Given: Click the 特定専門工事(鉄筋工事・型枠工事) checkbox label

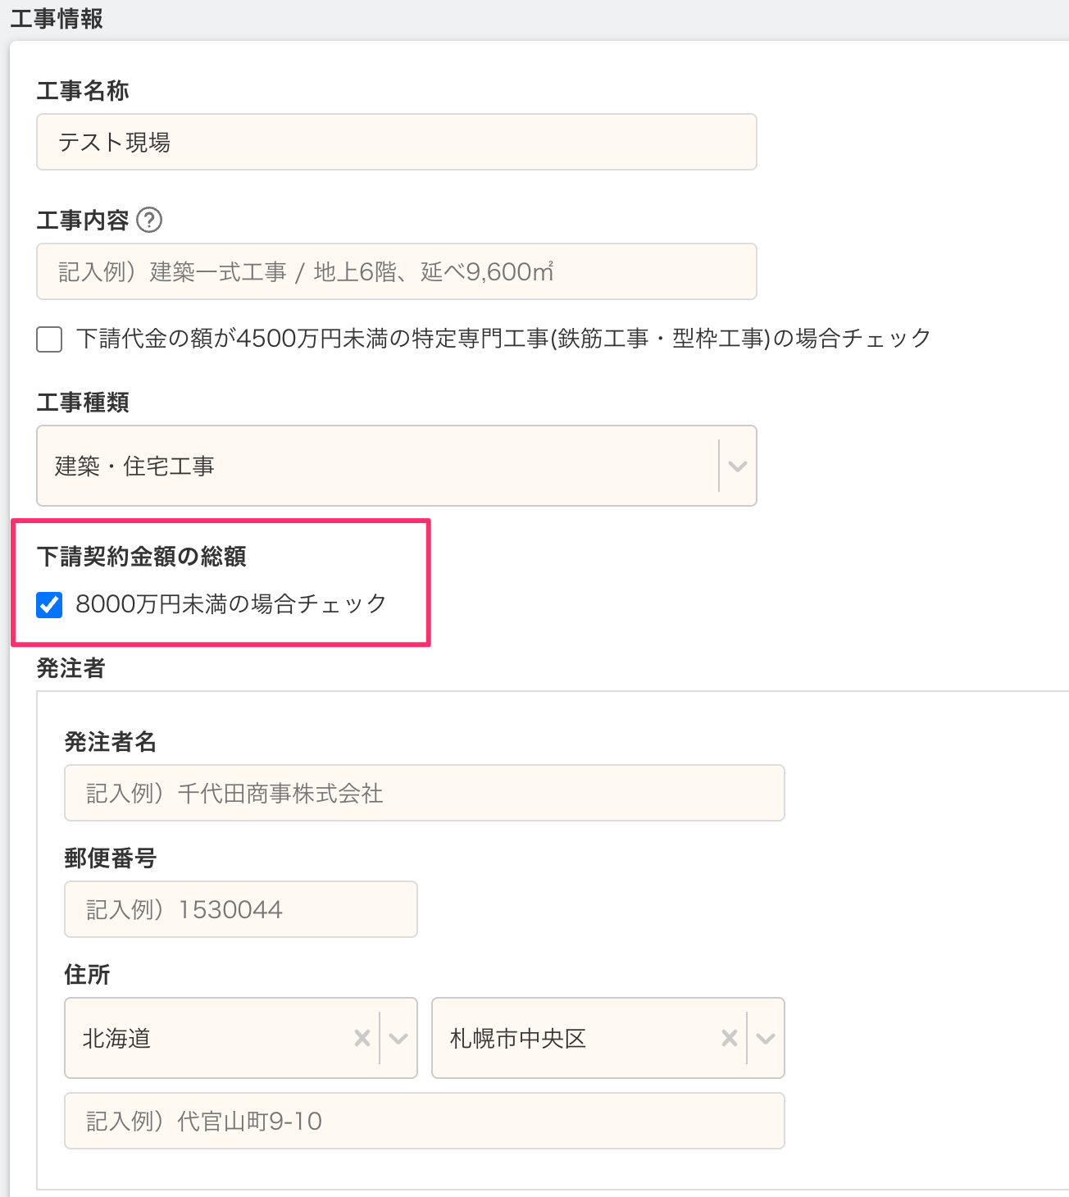Looking at the screenshot, I should 503,339.
